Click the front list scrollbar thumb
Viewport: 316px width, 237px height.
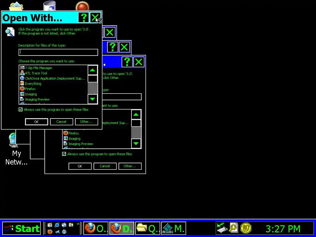[x=93, y=79]
